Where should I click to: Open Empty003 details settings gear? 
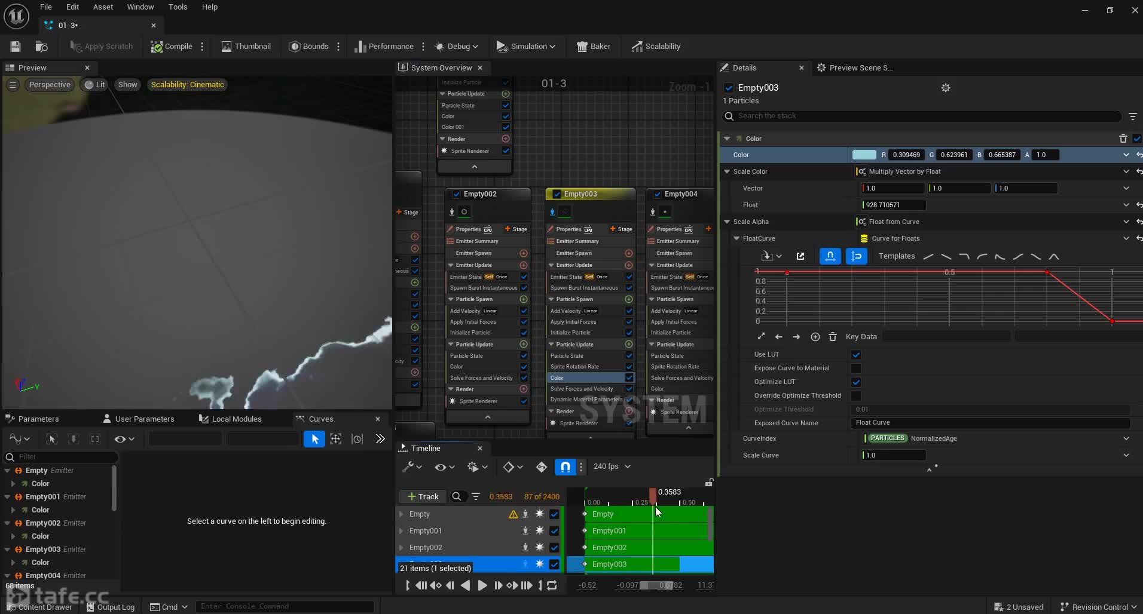pyautogui.click(x=946, y=88)
